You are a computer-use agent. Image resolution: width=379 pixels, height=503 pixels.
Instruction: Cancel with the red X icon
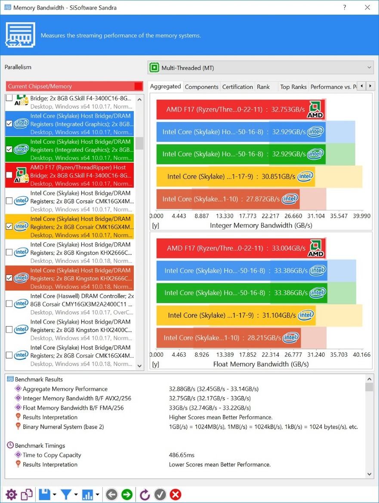[176, 494]
